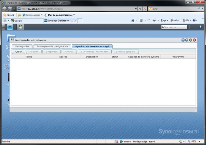206x145 pixels.
Task: Click the Programme column header
Action: click(178, 57)
